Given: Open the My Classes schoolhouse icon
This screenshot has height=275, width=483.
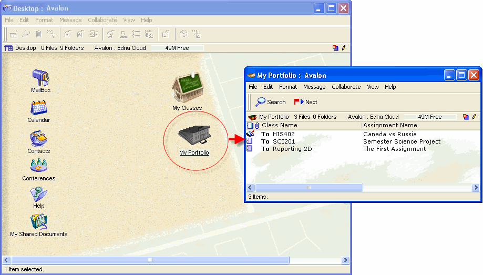Looking at the screenshot, I should point(187,88).
